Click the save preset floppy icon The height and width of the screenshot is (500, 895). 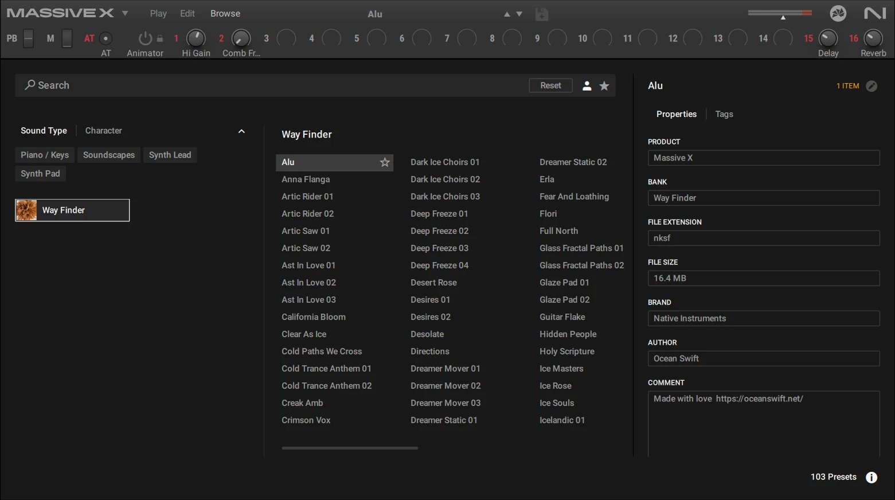tap(542, 14)
